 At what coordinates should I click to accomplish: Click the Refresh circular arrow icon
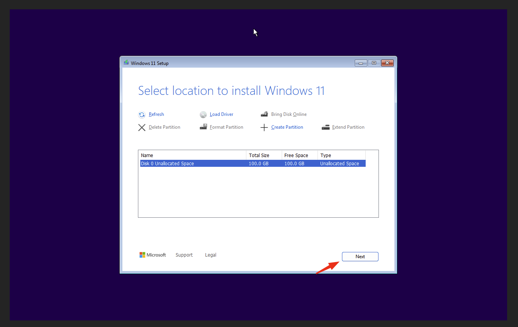pos(142,114)
